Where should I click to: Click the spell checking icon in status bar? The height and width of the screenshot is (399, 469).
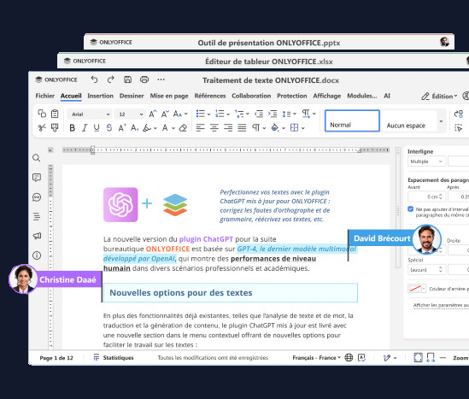point(361,357)
